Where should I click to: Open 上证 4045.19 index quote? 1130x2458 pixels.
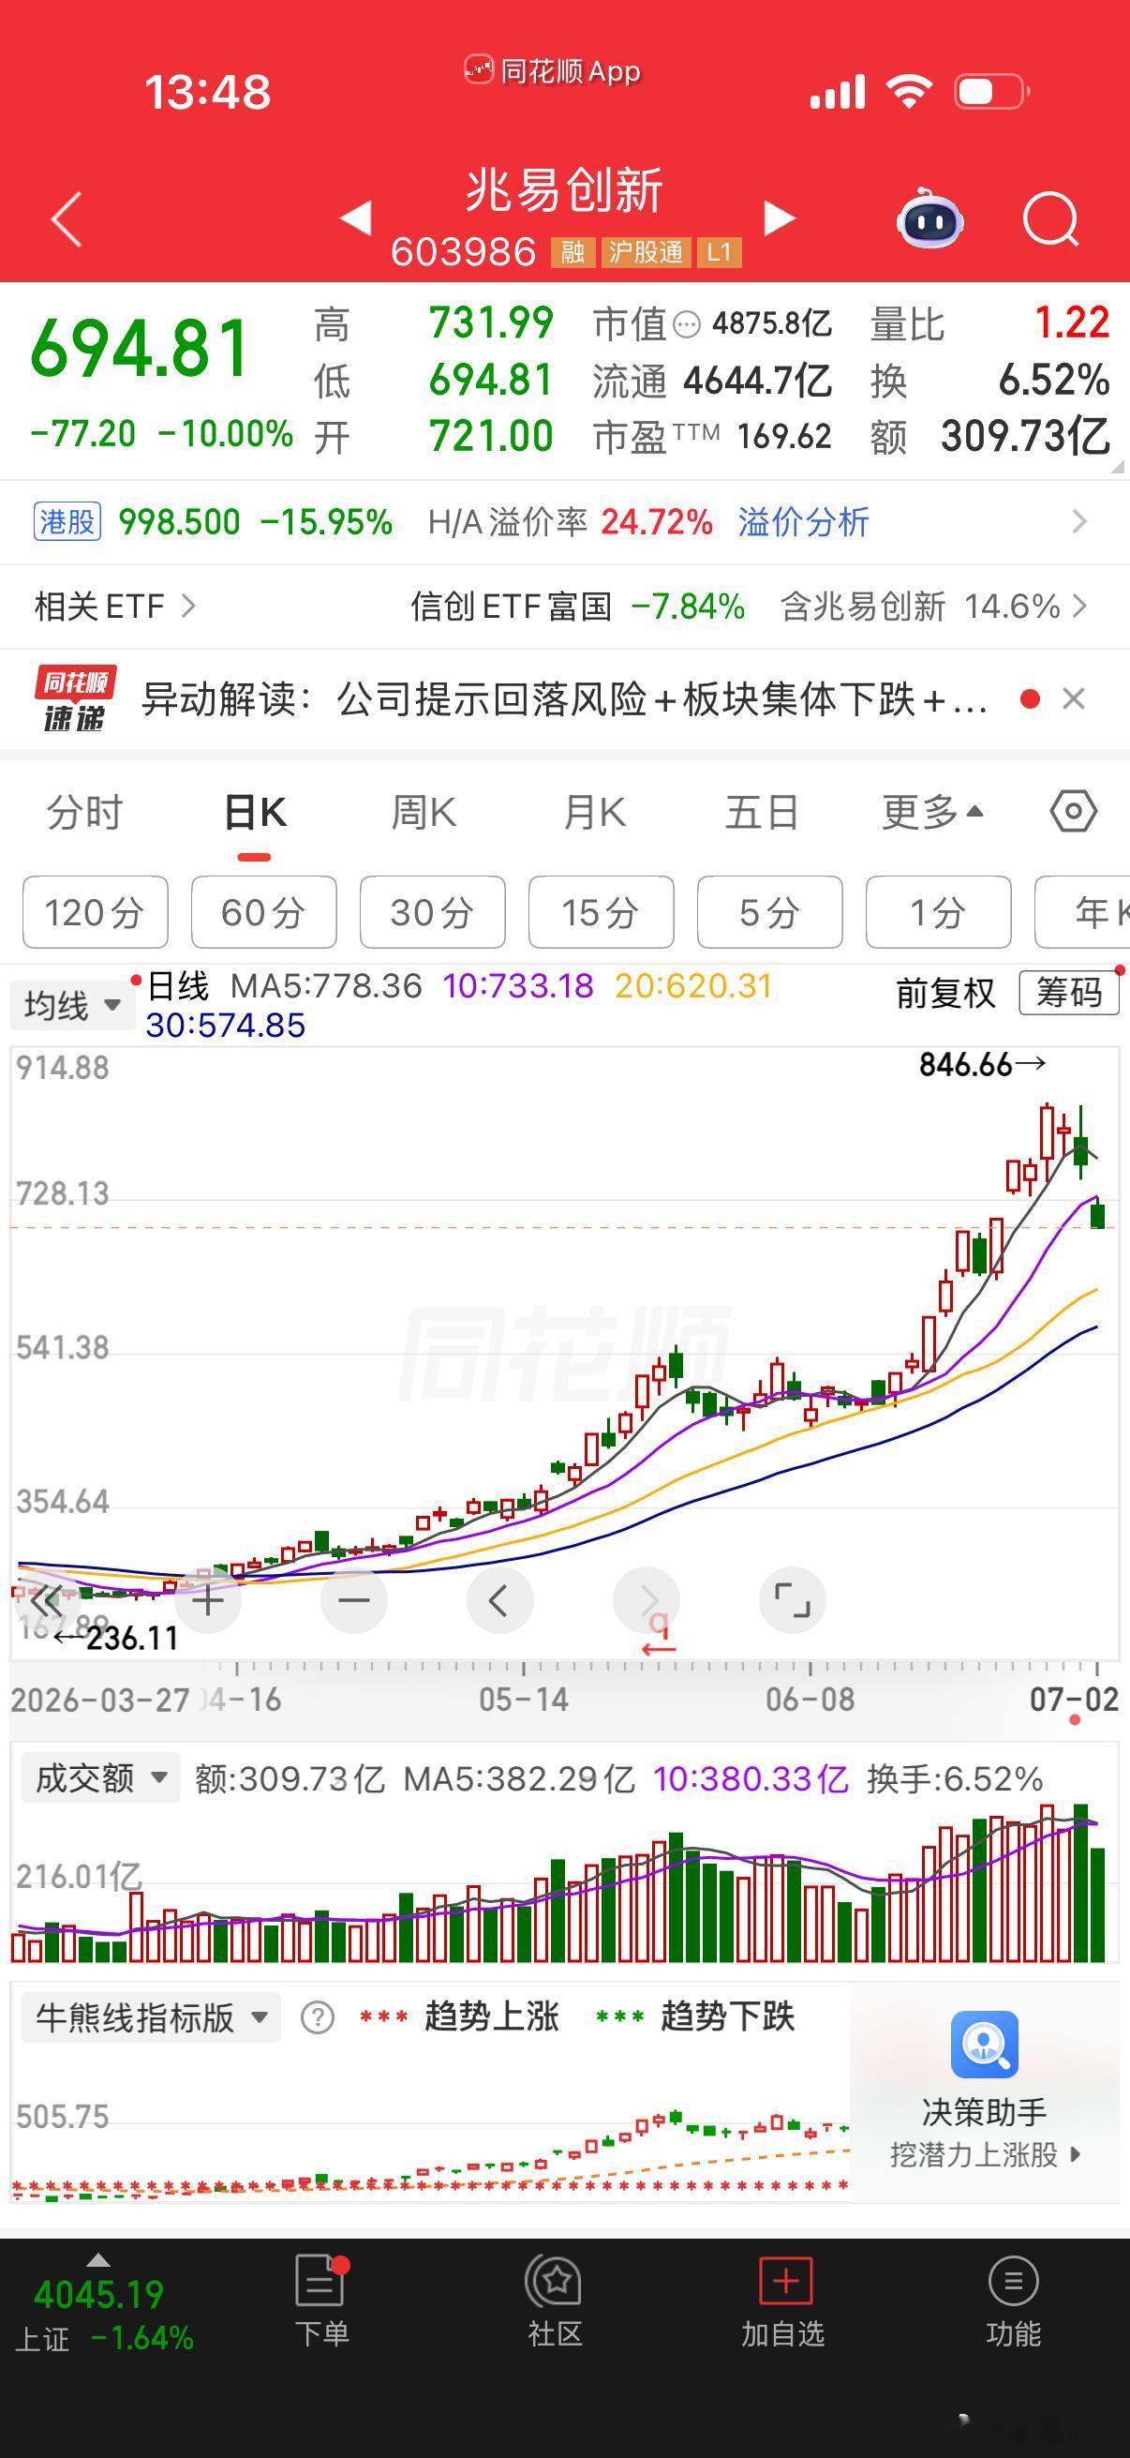coord(105,2316)
